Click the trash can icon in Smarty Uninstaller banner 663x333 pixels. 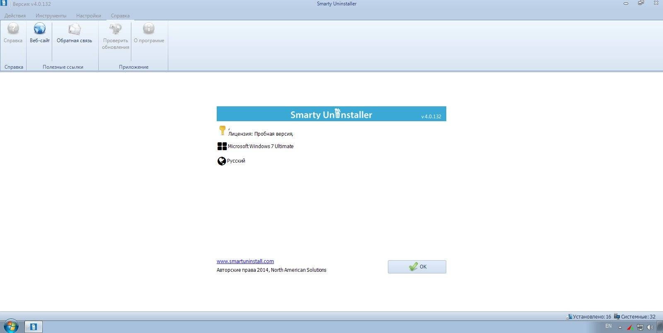(x=337, y=113)
